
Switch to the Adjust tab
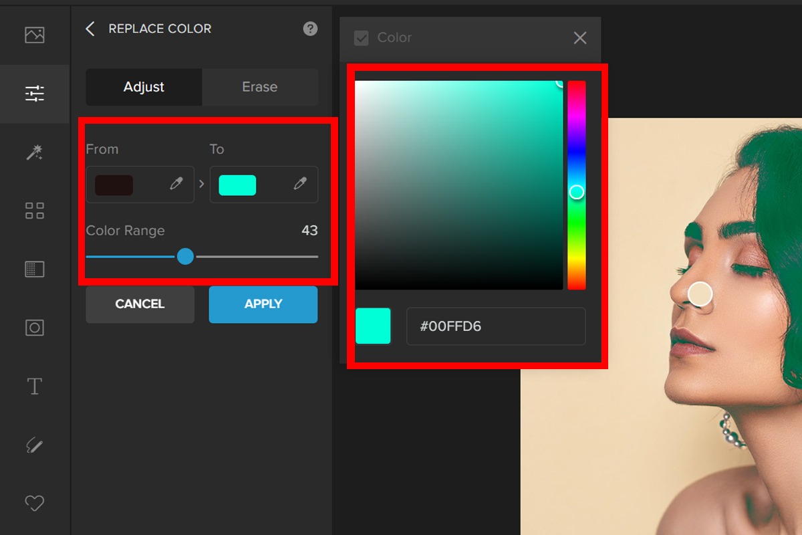(x=144, y=87)
